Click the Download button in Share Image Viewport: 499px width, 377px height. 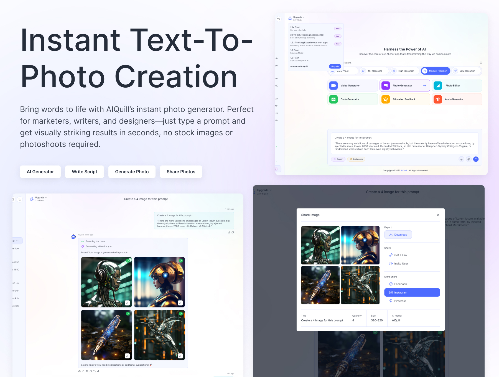pyautogui.click(x=398, y=235)
